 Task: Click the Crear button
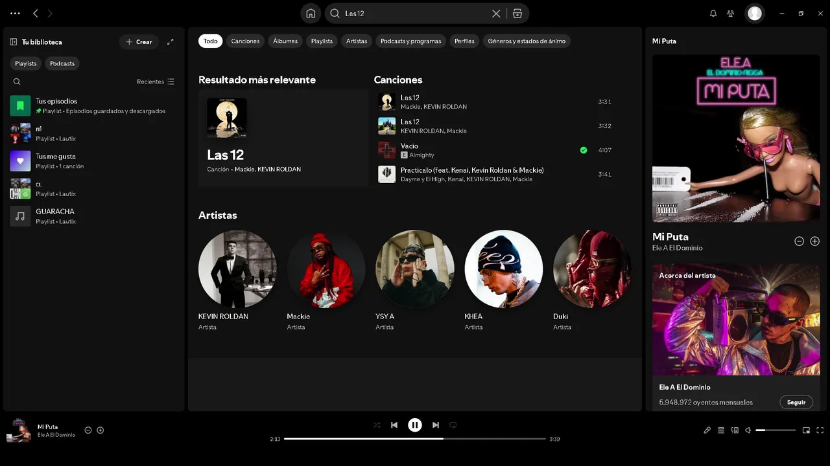point(139,42)
